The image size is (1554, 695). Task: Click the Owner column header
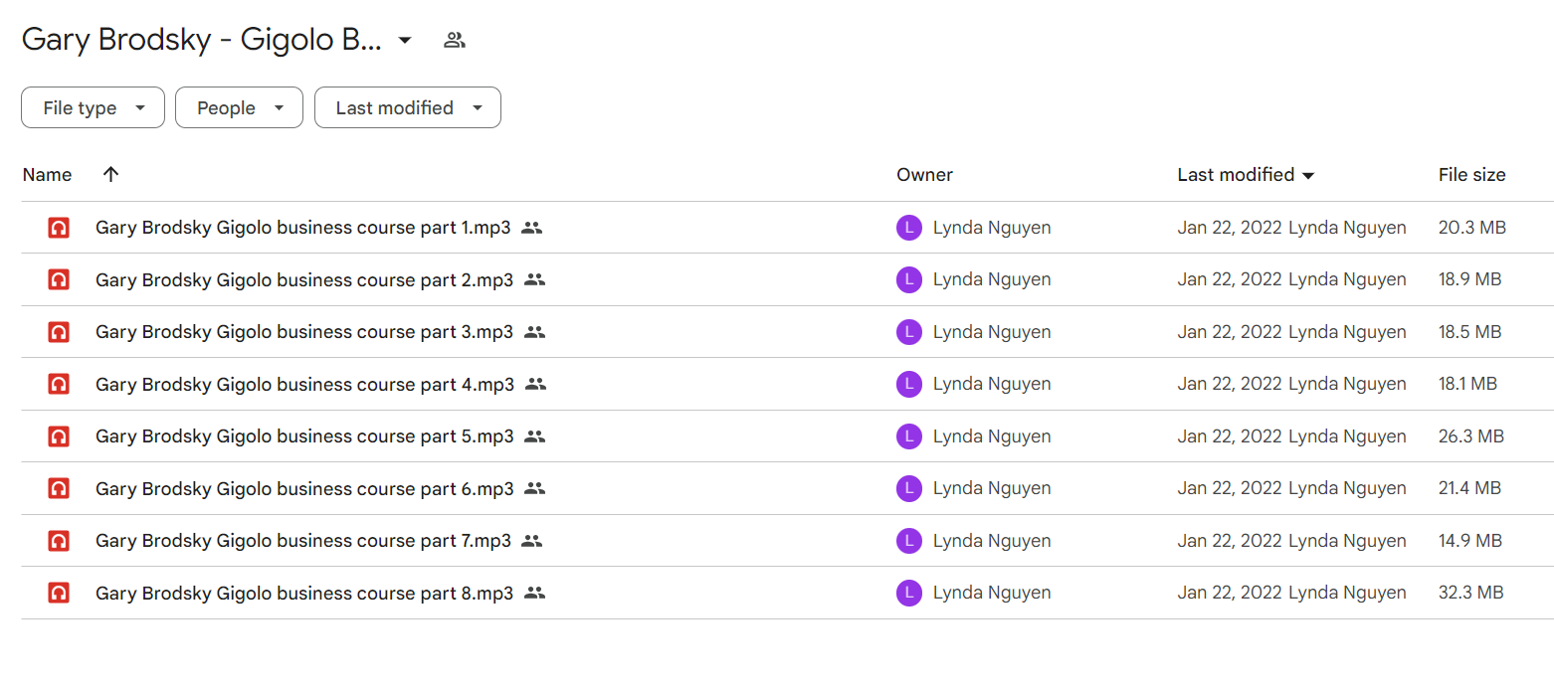coord(924,175)
